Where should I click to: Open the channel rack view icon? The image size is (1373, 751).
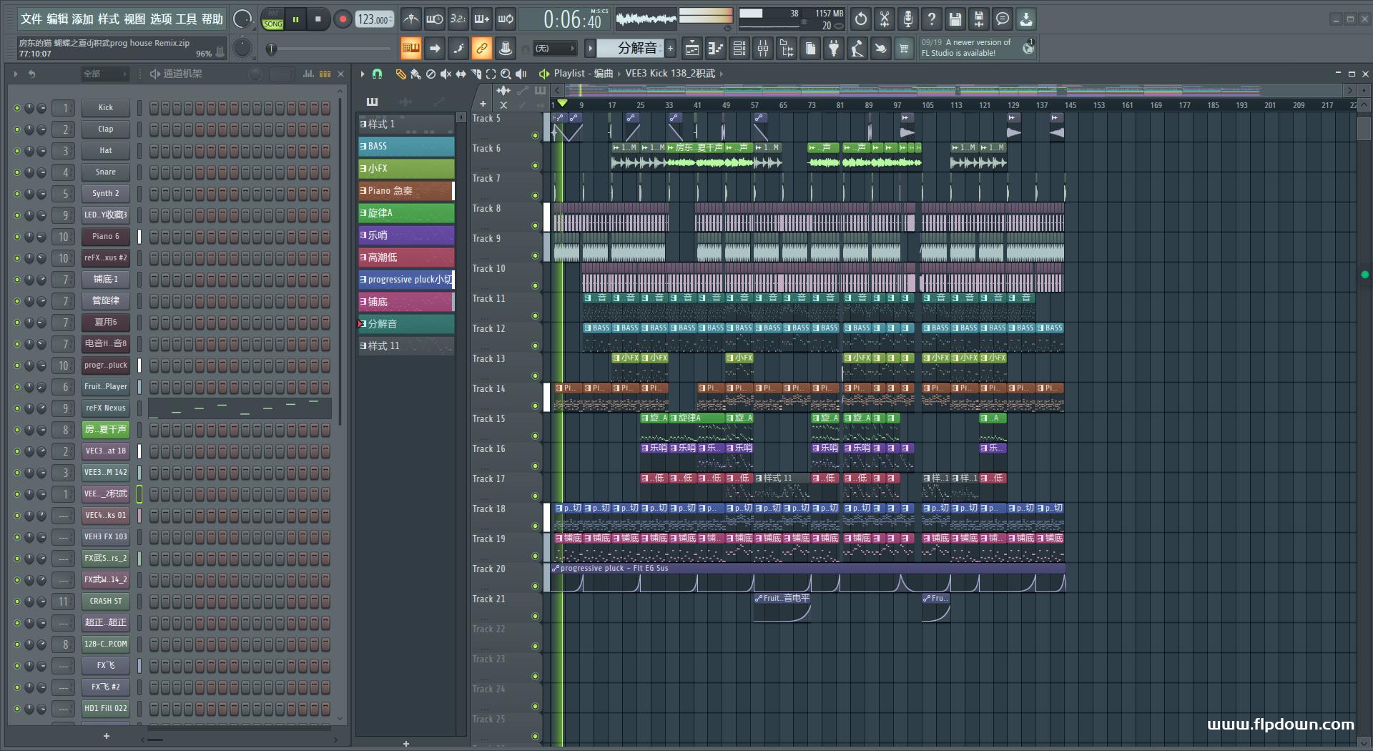coord(739,49)
